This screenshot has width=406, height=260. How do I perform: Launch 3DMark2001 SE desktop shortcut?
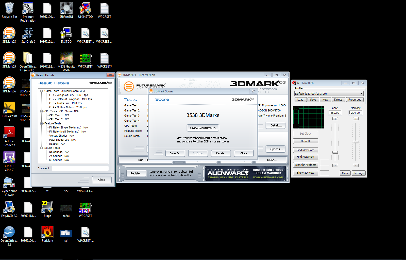click(x=9, y=112)
